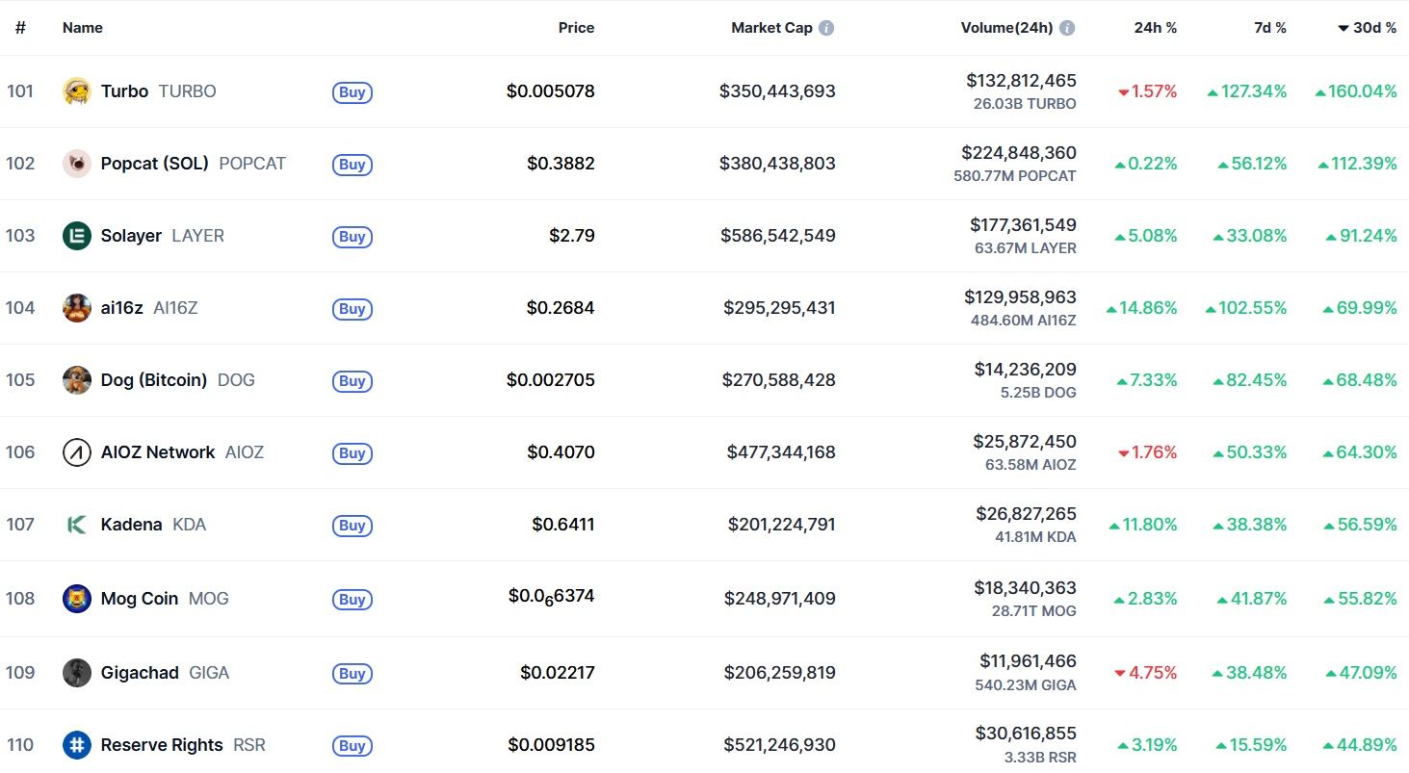Click the Kadena logo icon
This screenshot has height=773, width=1409.
(77, 525)
